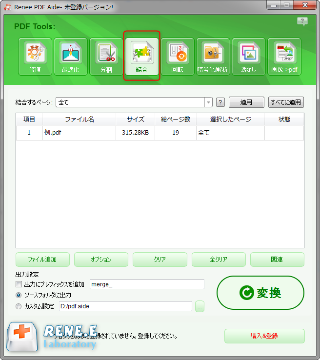The image size is (320, 360).
Task: Open the オプション options button
Action: coord(101,260)
